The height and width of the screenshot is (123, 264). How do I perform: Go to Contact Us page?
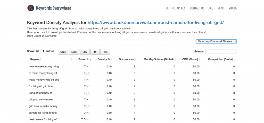click(x=197, y=8)
